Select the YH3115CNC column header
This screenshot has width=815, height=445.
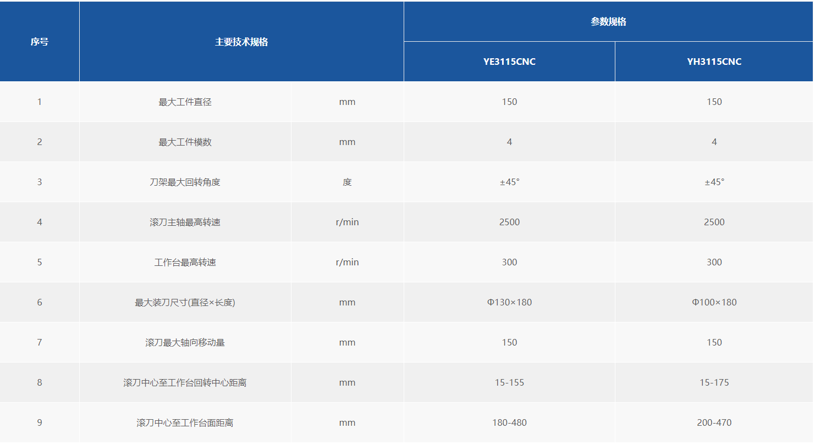pos(714,62)
